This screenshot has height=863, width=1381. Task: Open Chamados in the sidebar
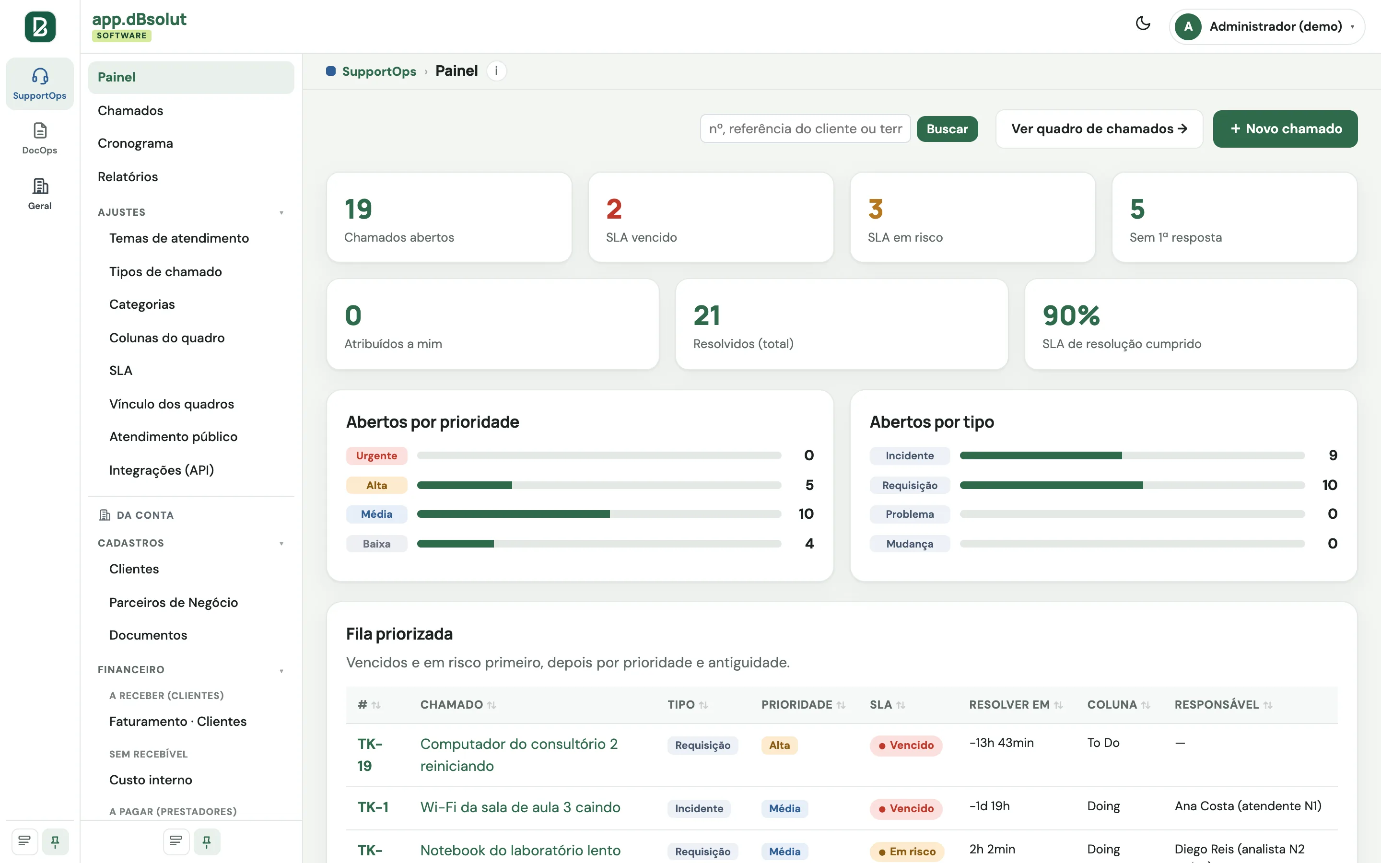(x=191, y=110)
